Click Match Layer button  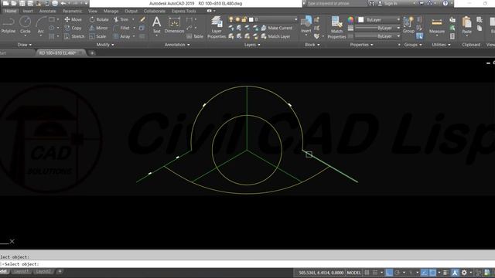pos(275,36)
